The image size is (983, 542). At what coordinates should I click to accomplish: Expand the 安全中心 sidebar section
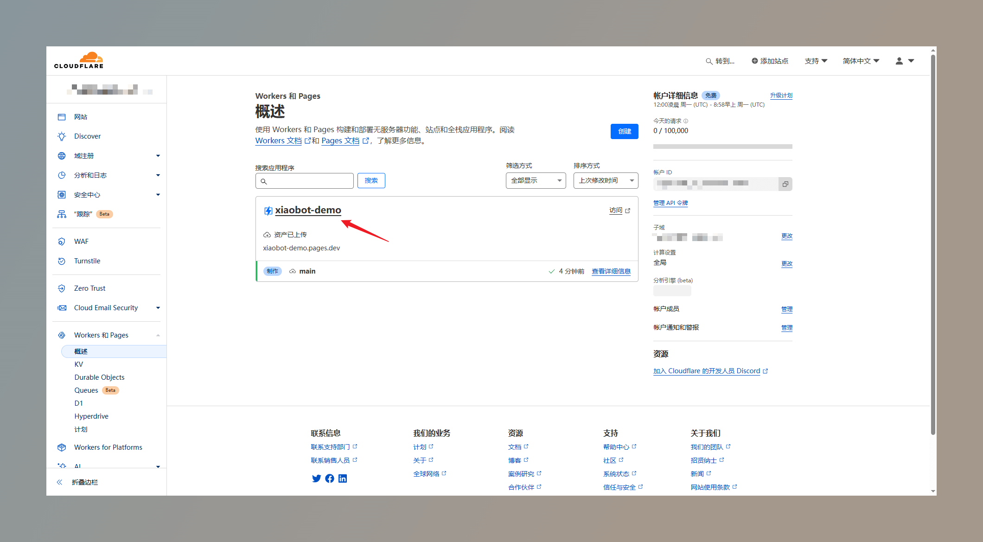click(x=158, y=195)
